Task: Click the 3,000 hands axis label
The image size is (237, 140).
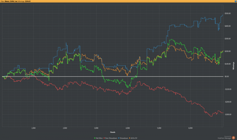Action: click(96, 128)
